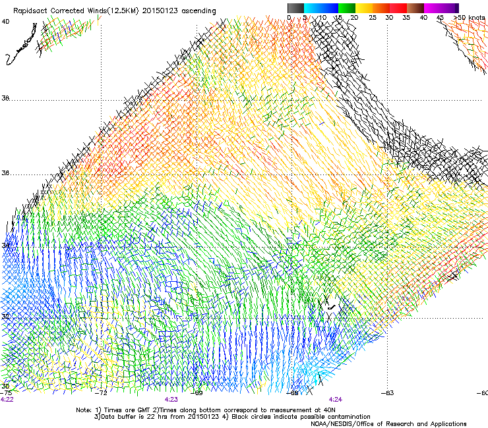Viewport: 488px width, 428px height.
Task: Click the red 30-35 knots legend swatch
Action: coord(398,8)
